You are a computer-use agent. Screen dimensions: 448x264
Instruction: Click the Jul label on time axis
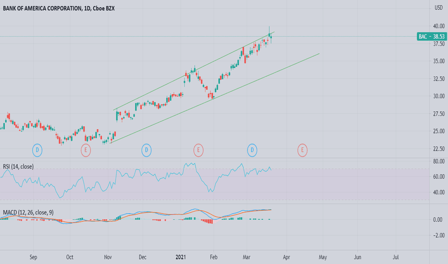(x=396, y=257)
